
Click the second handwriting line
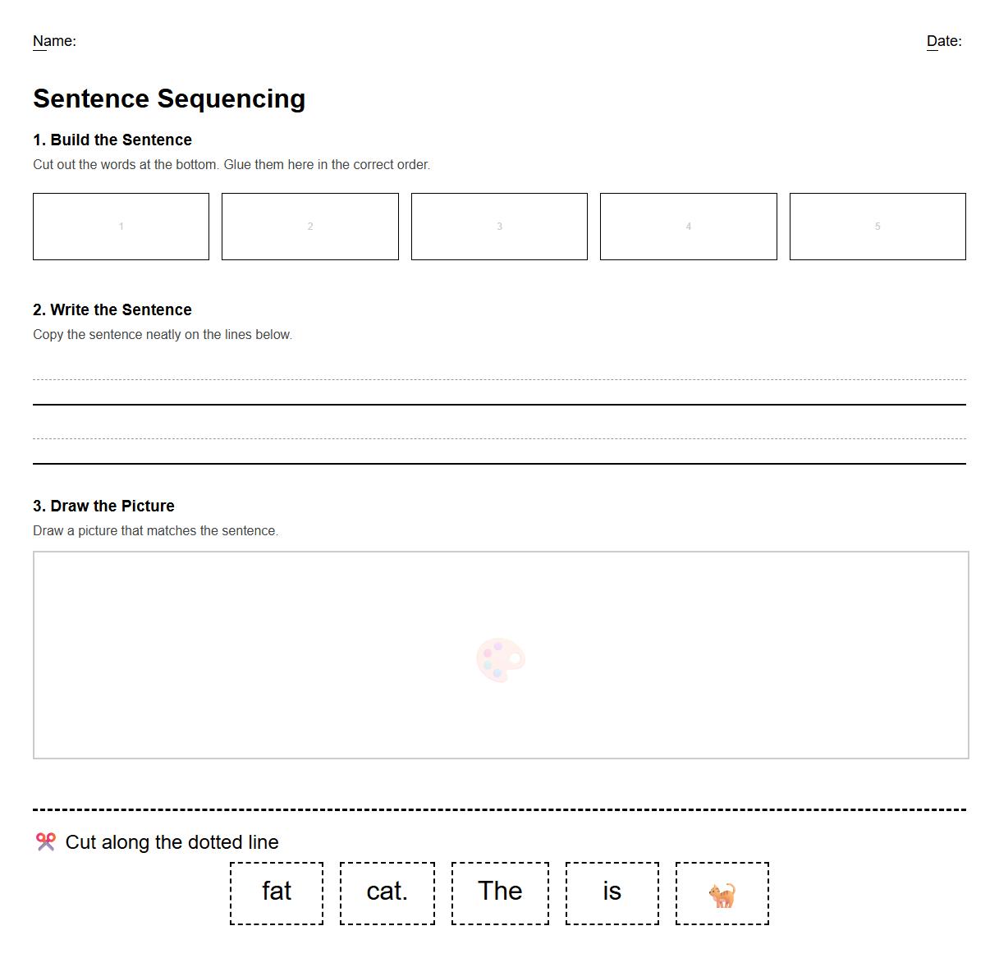499,451
